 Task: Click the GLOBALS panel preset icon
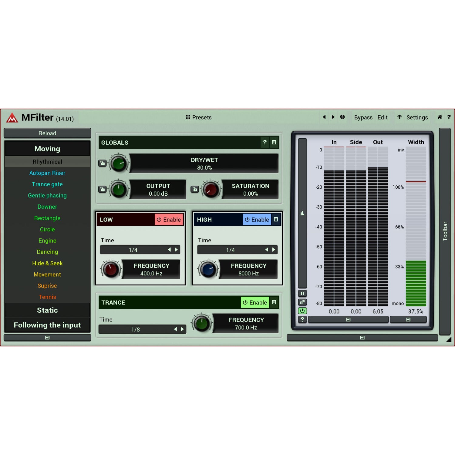pos(274,142)
